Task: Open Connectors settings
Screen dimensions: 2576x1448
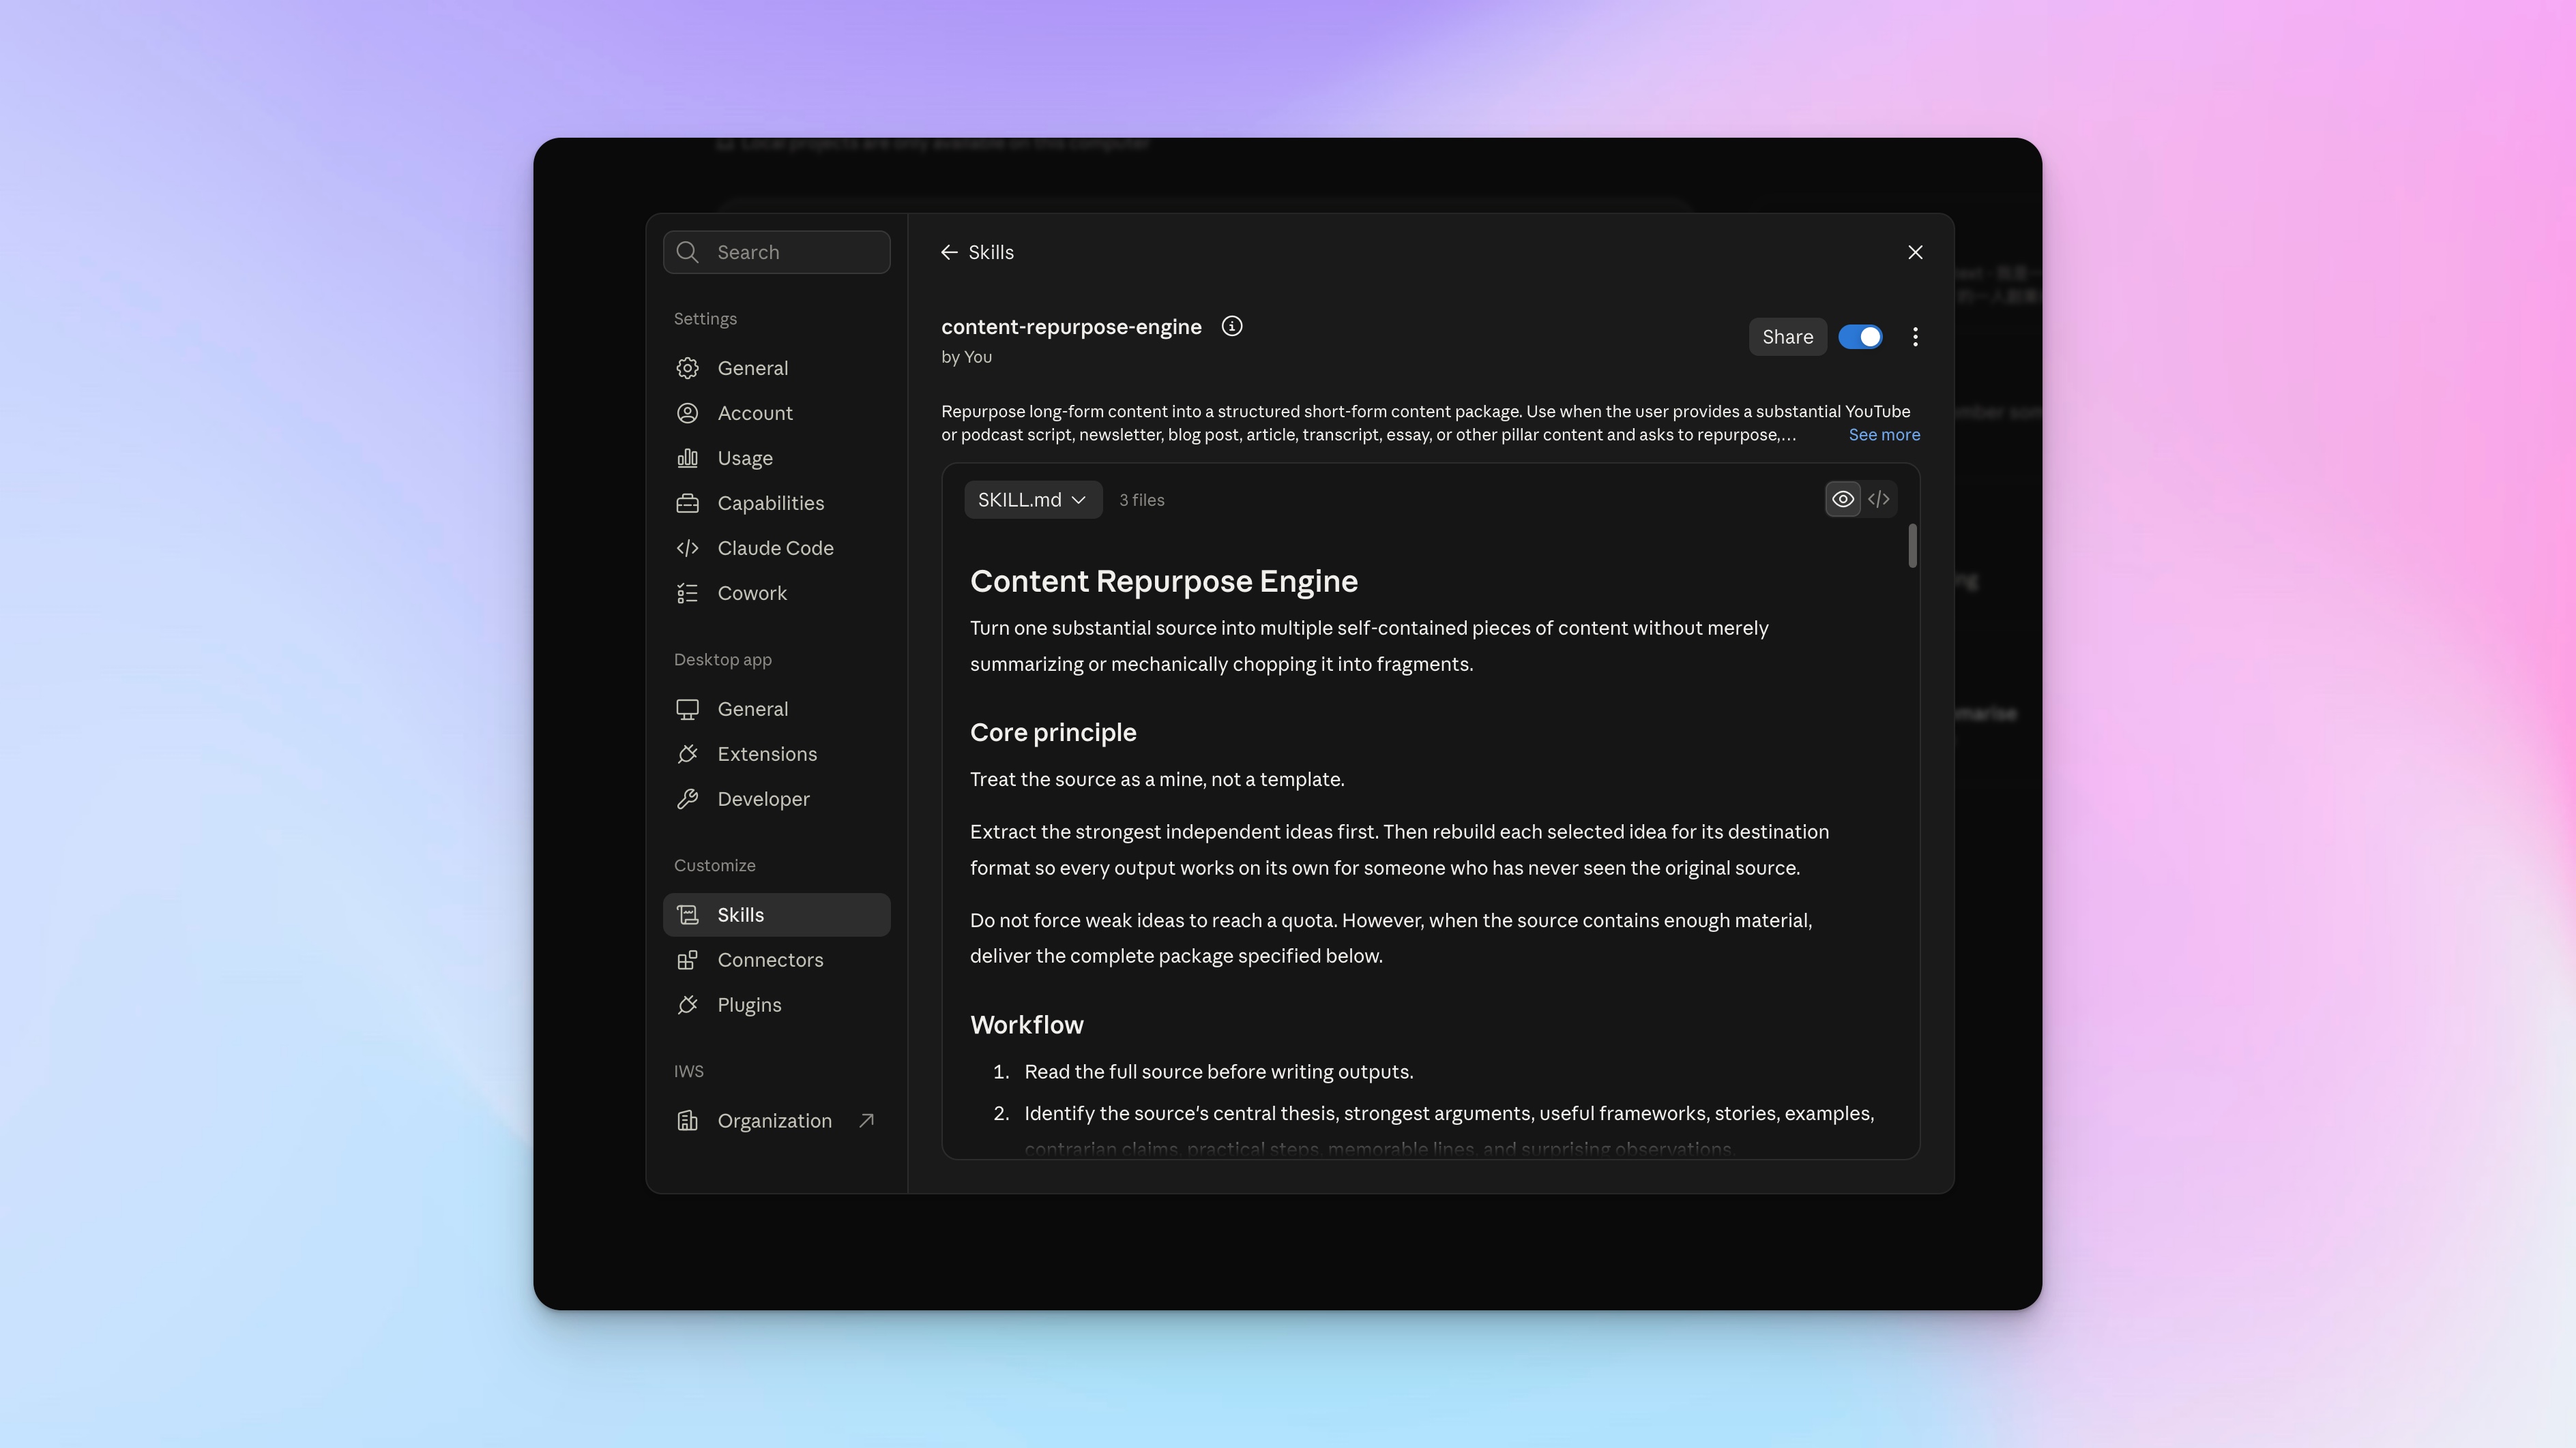Action: pos(777,959)
